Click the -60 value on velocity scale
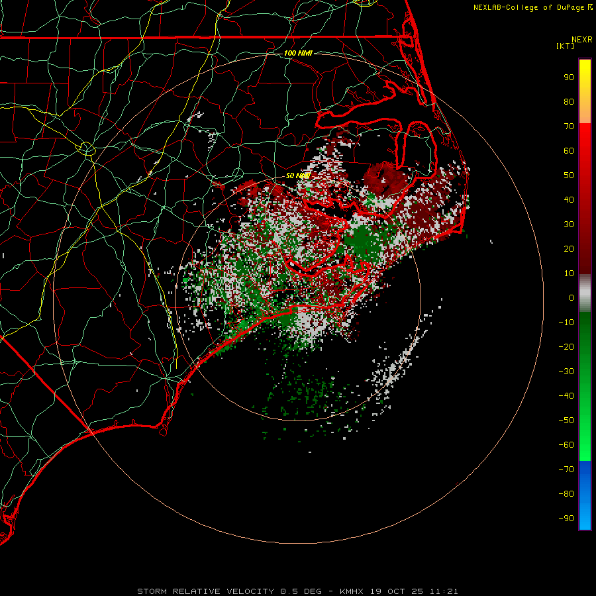Screen dimensions: 596x596 tap(566, 445)
